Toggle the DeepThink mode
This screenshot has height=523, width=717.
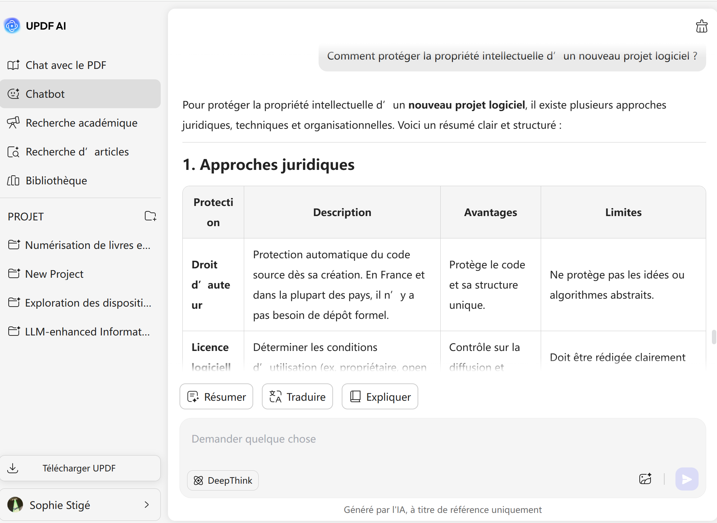(223, 480)
